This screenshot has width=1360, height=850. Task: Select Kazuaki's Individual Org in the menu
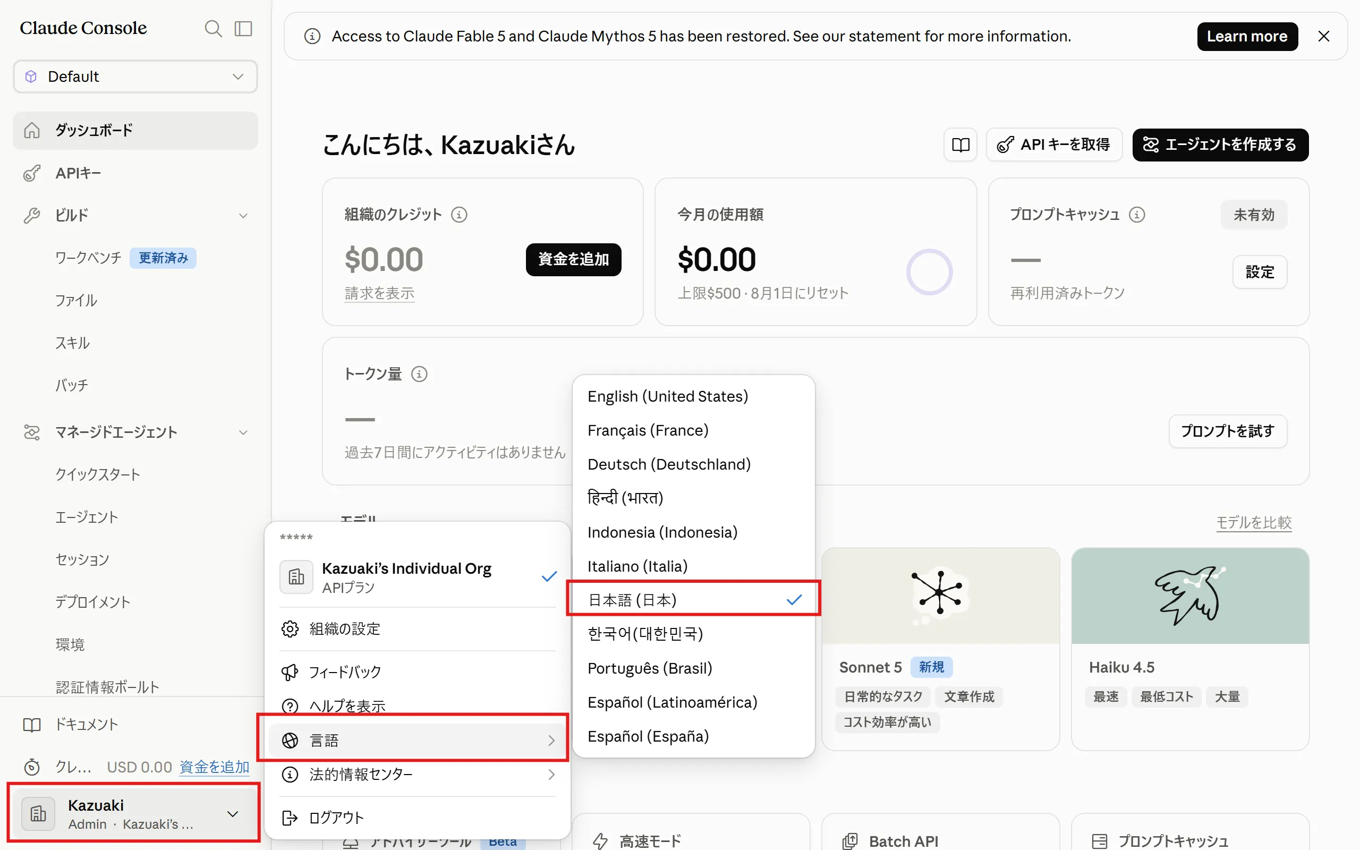418,577
